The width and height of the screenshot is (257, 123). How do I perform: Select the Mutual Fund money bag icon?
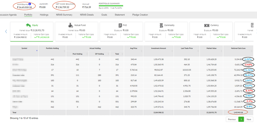pos(71,25)
